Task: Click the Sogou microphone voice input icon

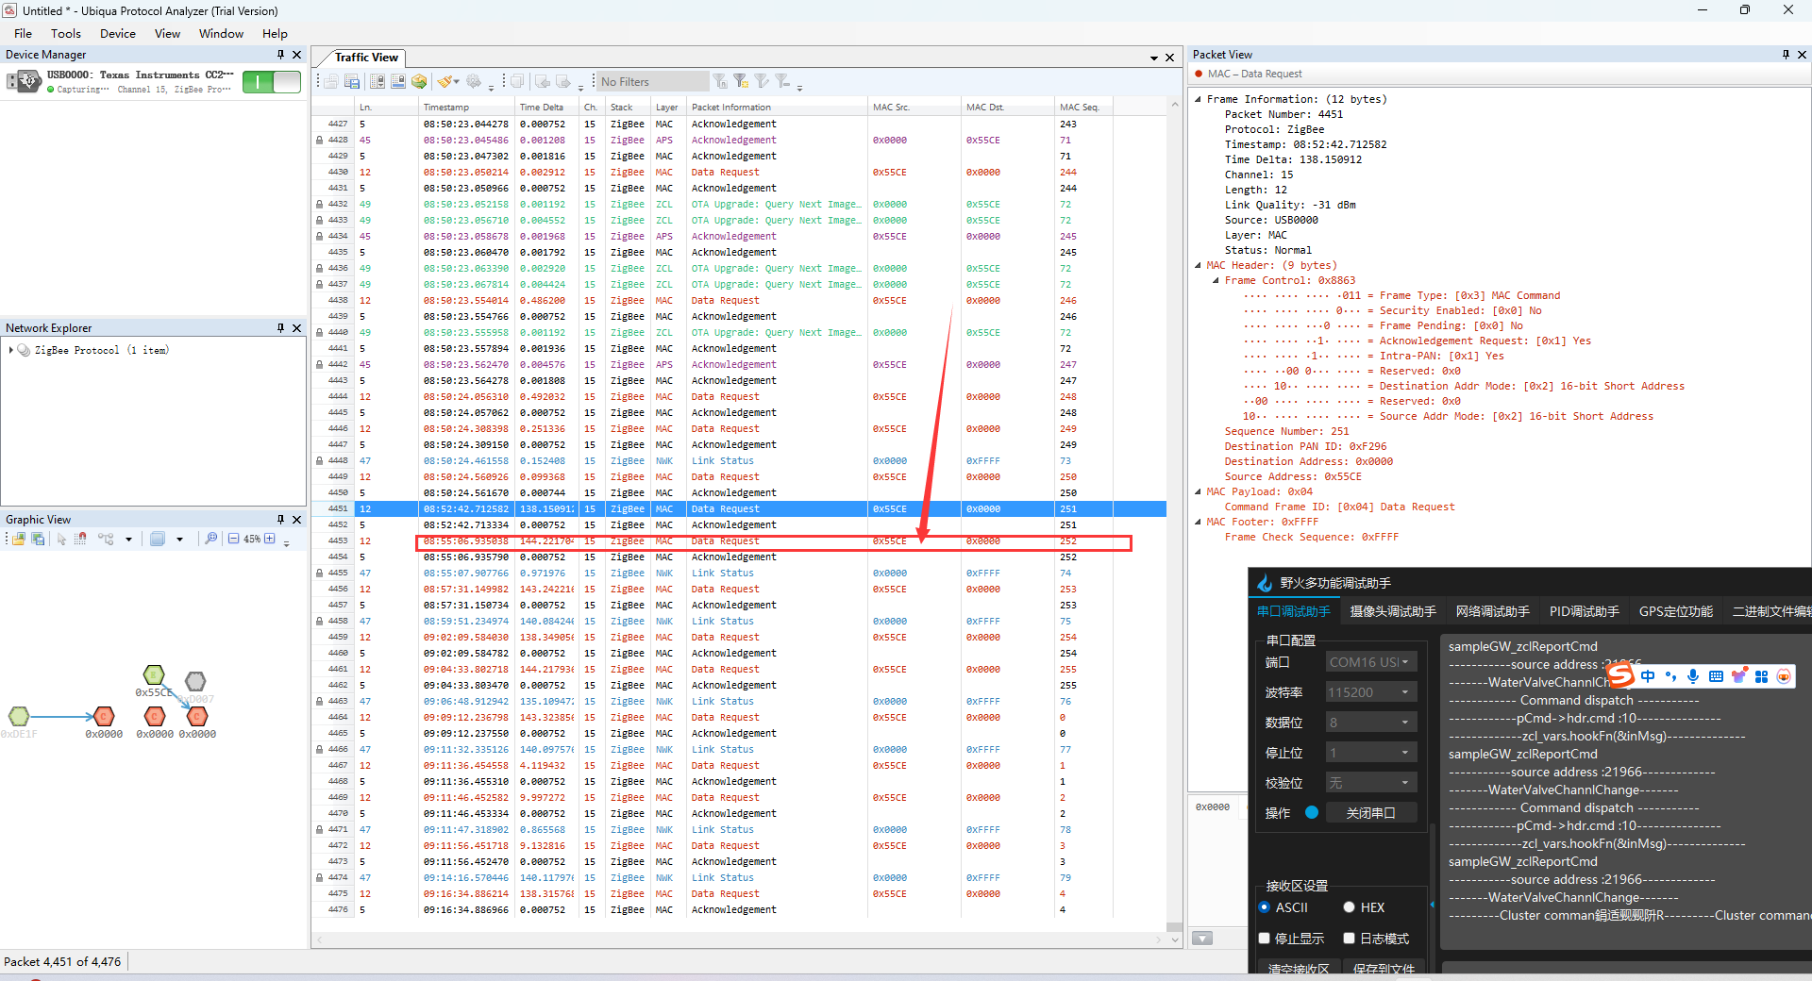Action: (1693, 675)
